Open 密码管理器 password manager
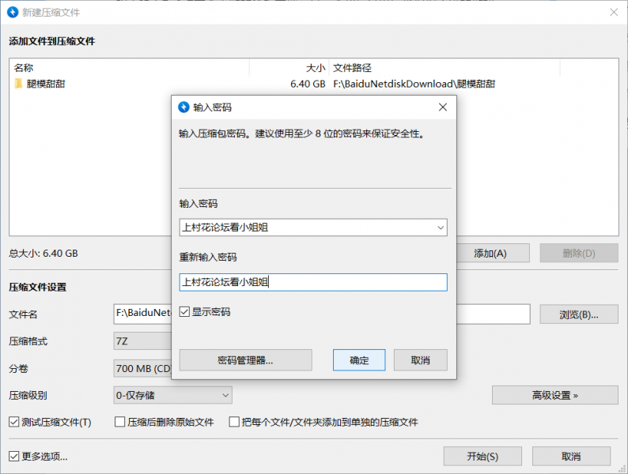Image resolution: width=628 pixels, height=474 pixels. [x=245, y=360]
